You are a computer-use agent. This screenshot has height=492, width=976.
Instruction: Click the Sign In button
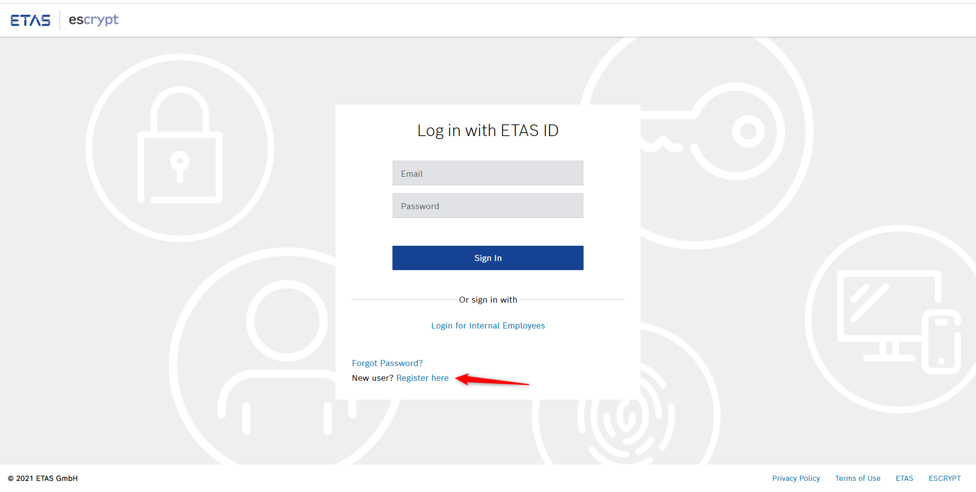click(487, 258)
